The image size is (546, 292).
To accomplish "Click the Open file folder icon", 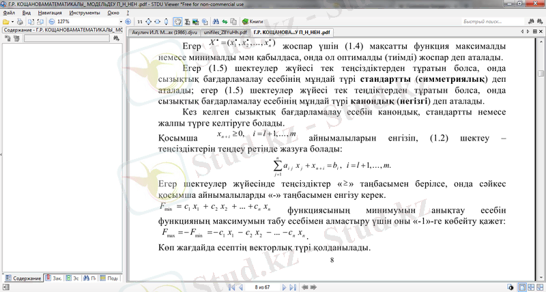I will click(5, 22).
